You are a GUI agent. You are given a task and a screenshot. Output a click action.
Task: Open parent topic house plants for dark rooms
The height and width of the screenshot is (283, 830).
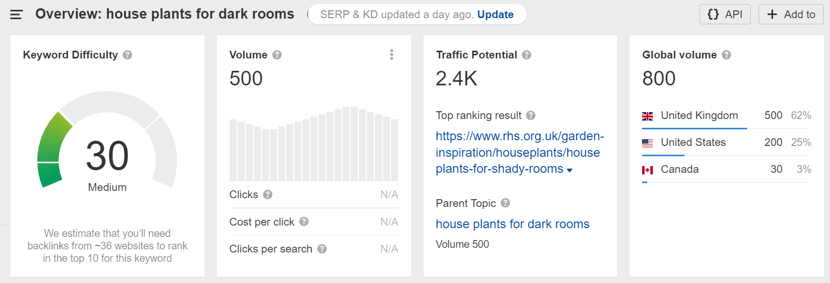click(513, 224)
